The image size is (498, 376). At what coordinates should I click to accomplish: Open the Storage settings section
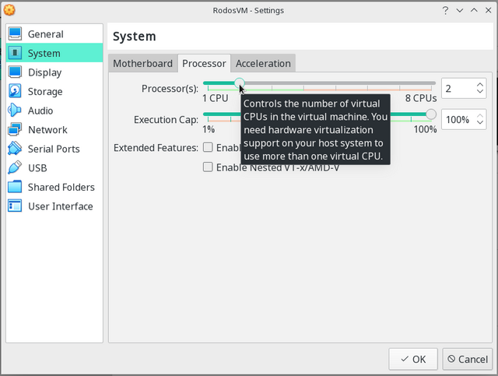point(45,92)
